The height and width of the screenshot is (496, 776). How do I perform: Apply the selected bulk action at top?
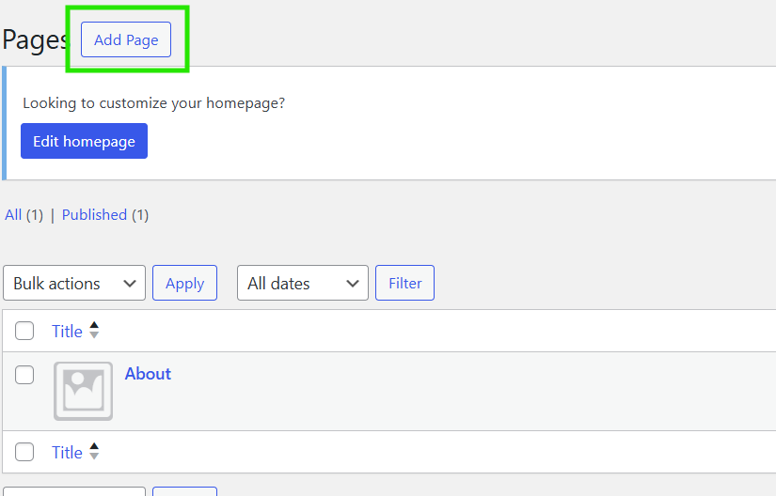(x=184, y=283)
